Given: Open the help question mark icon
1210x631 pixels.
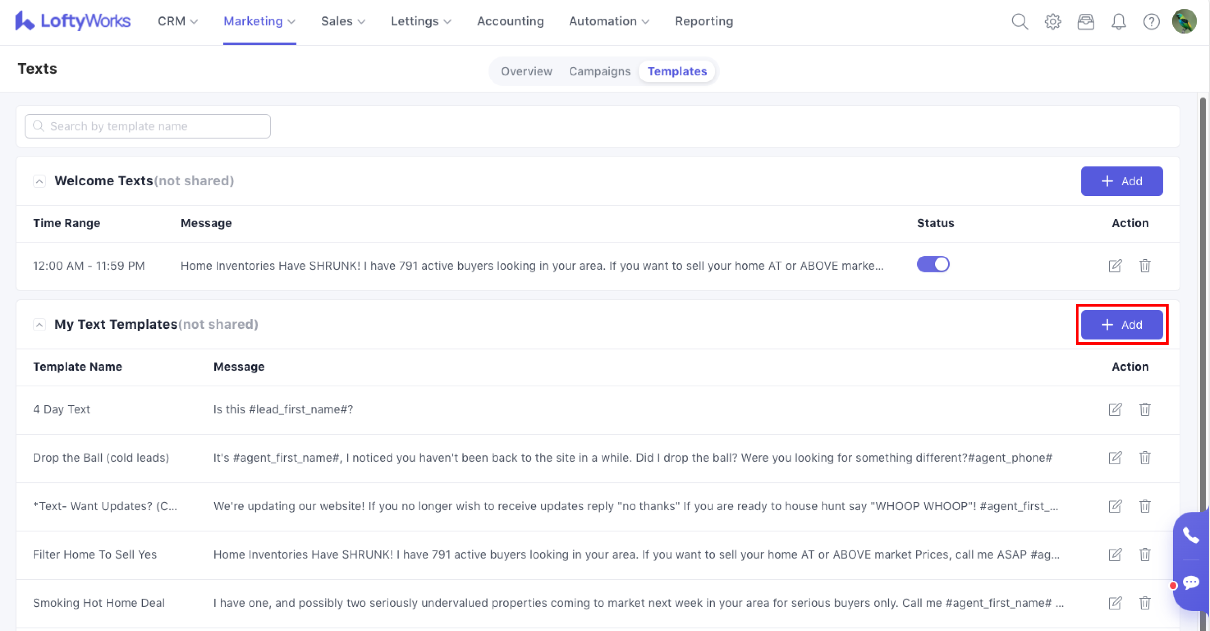Looking at the screenshot, I should click(x=1151, y=21).
